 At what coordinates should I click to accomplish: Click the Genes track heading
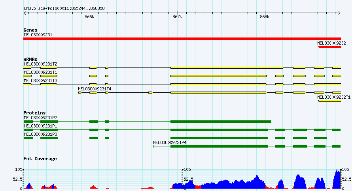tap(30, 30)
